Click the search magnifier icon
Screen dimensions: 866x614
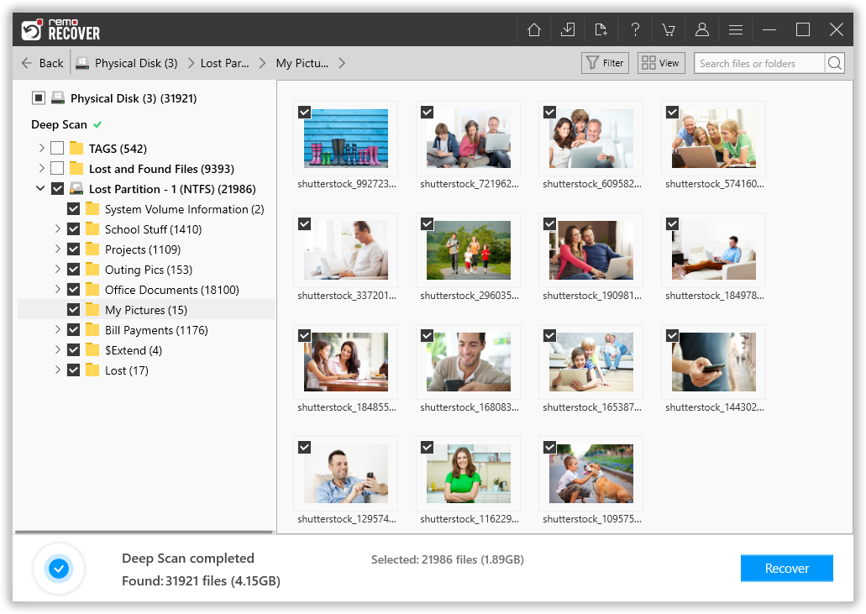tap(835, 62)
